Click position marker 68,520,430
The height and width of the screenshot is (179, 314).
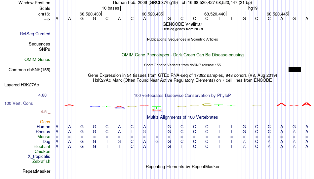tap(90, 14)
